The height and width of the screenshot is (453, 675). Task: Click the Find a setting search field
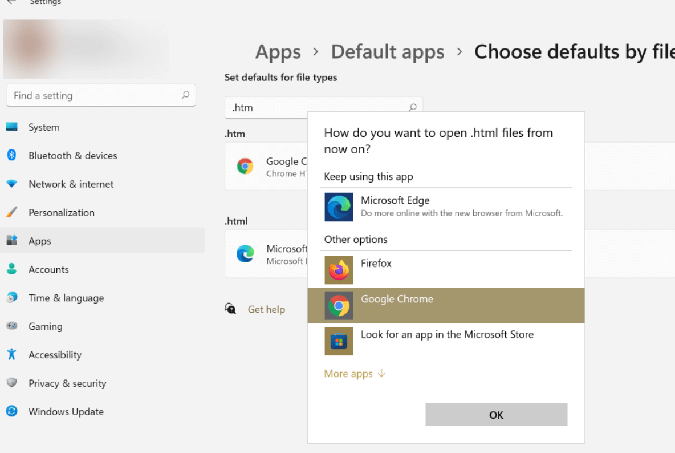[94, 95]
